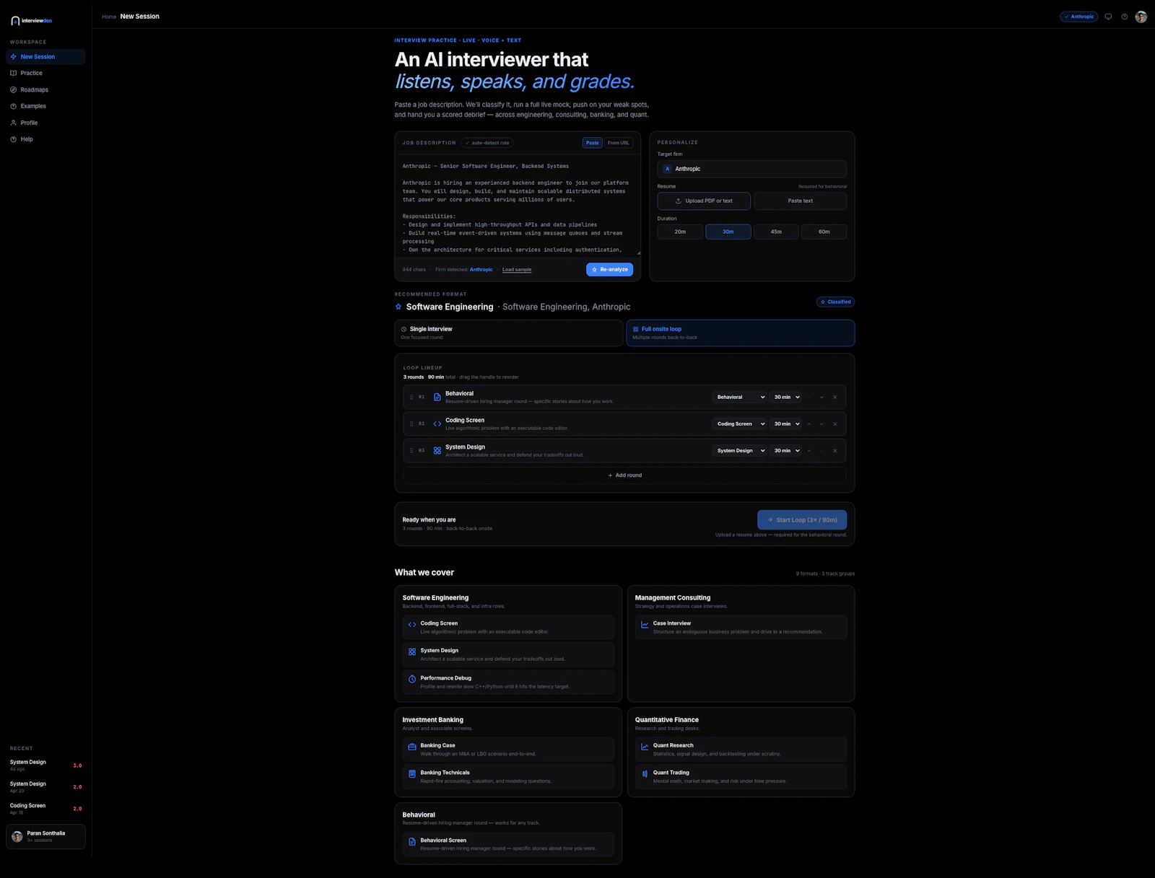Open recent System Design session from 4d ago
This screenshot has width=1155, height=878.
tap(45, 765)
